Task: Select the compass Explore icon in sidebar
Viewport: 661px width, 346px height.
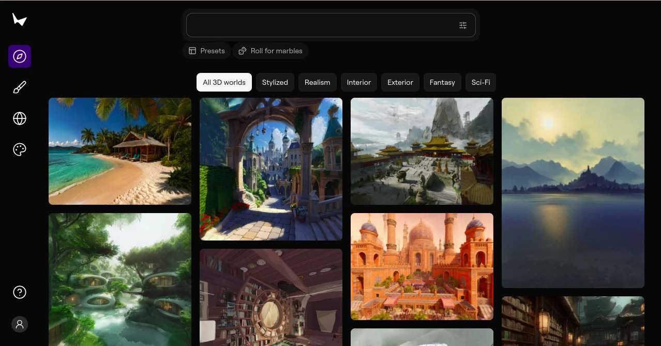Action: [x=20, y=56]
